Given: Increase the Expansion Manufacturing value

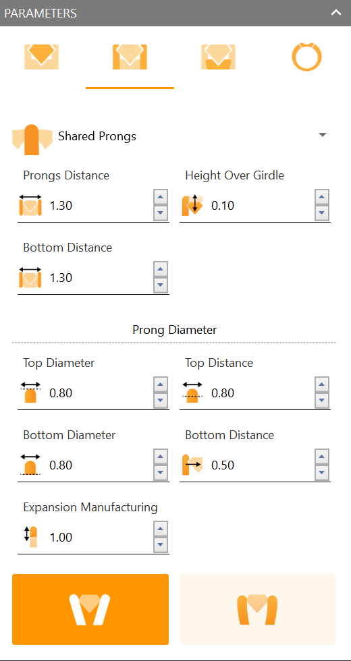Looking at the screenshot, I should coord(161,529).
